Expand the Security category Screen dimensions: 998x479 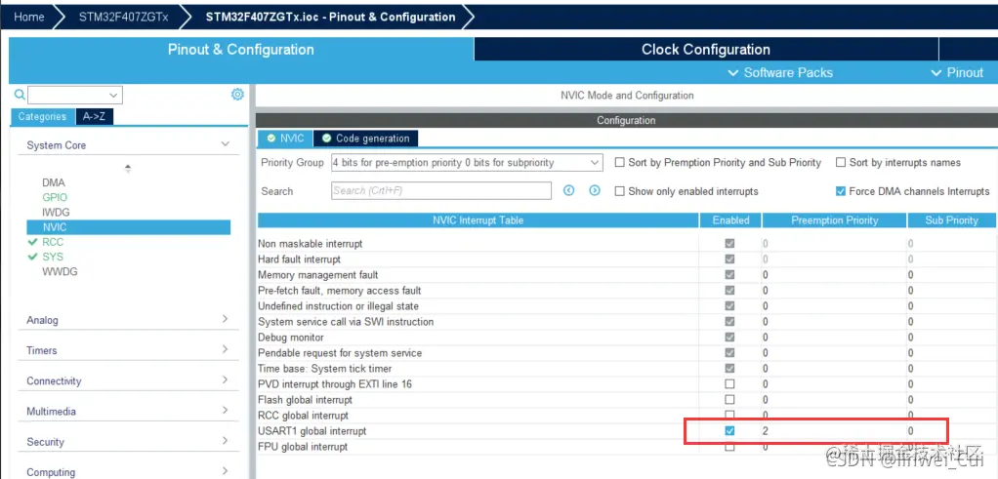225,441
